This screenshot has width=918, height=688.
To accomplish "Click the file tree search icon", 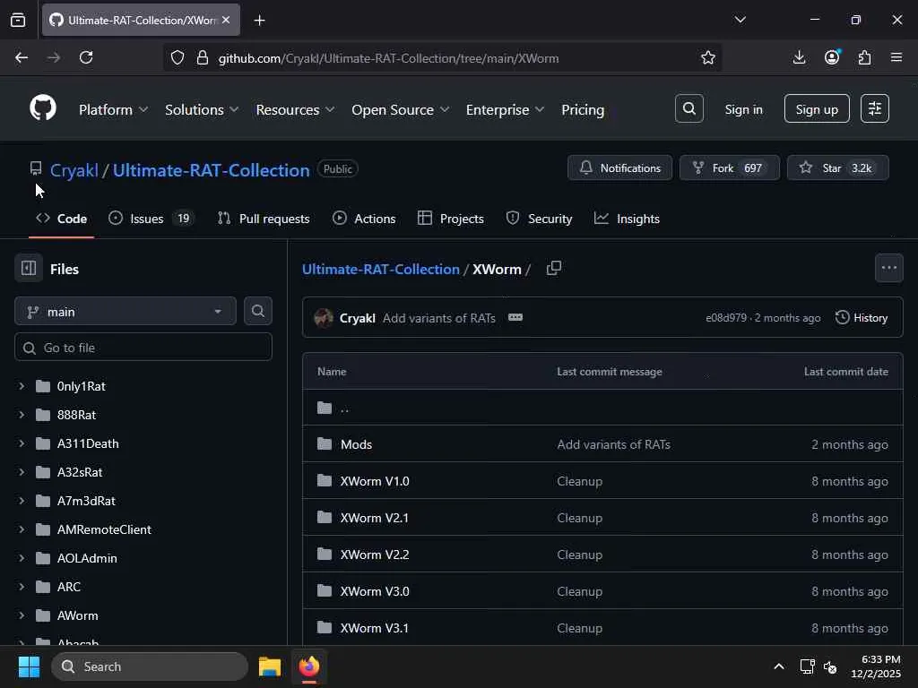I will point(257,311).
